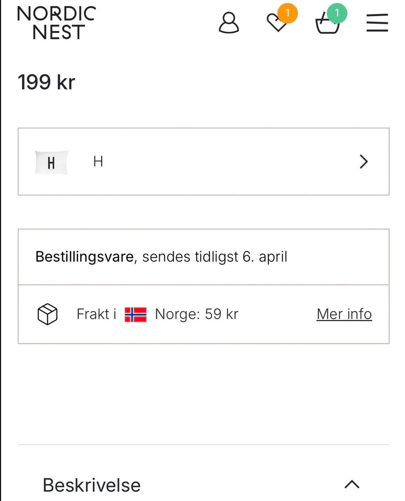
Task: Click the orange wishlist count badge
Action: click(288, 14)
